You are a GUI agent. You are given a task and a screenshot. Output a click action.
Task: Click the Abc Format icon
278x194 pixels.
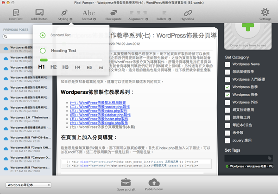click(88, 13)
